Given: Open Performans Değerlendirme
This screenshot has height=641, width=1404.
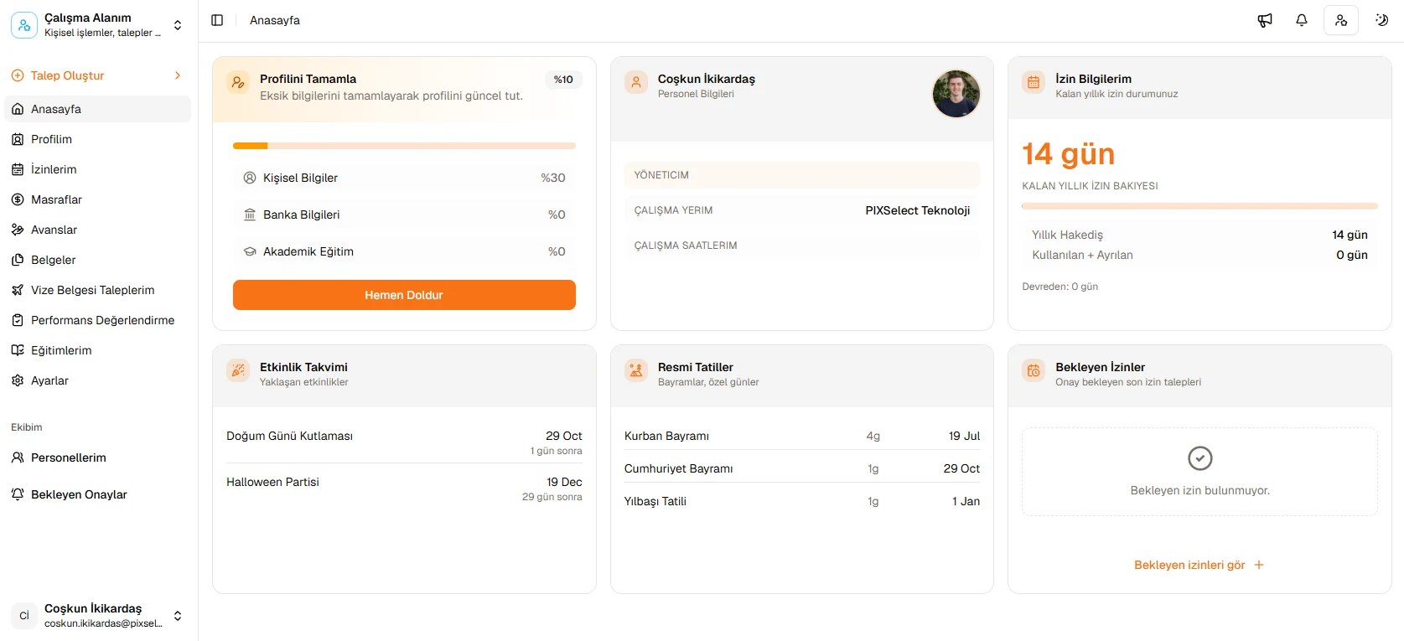Looking at the screenshot, I should tap(97, 320).
